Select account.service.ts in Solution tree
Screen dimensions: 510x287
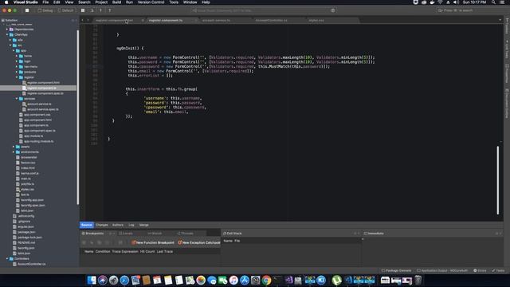[39, 104]
